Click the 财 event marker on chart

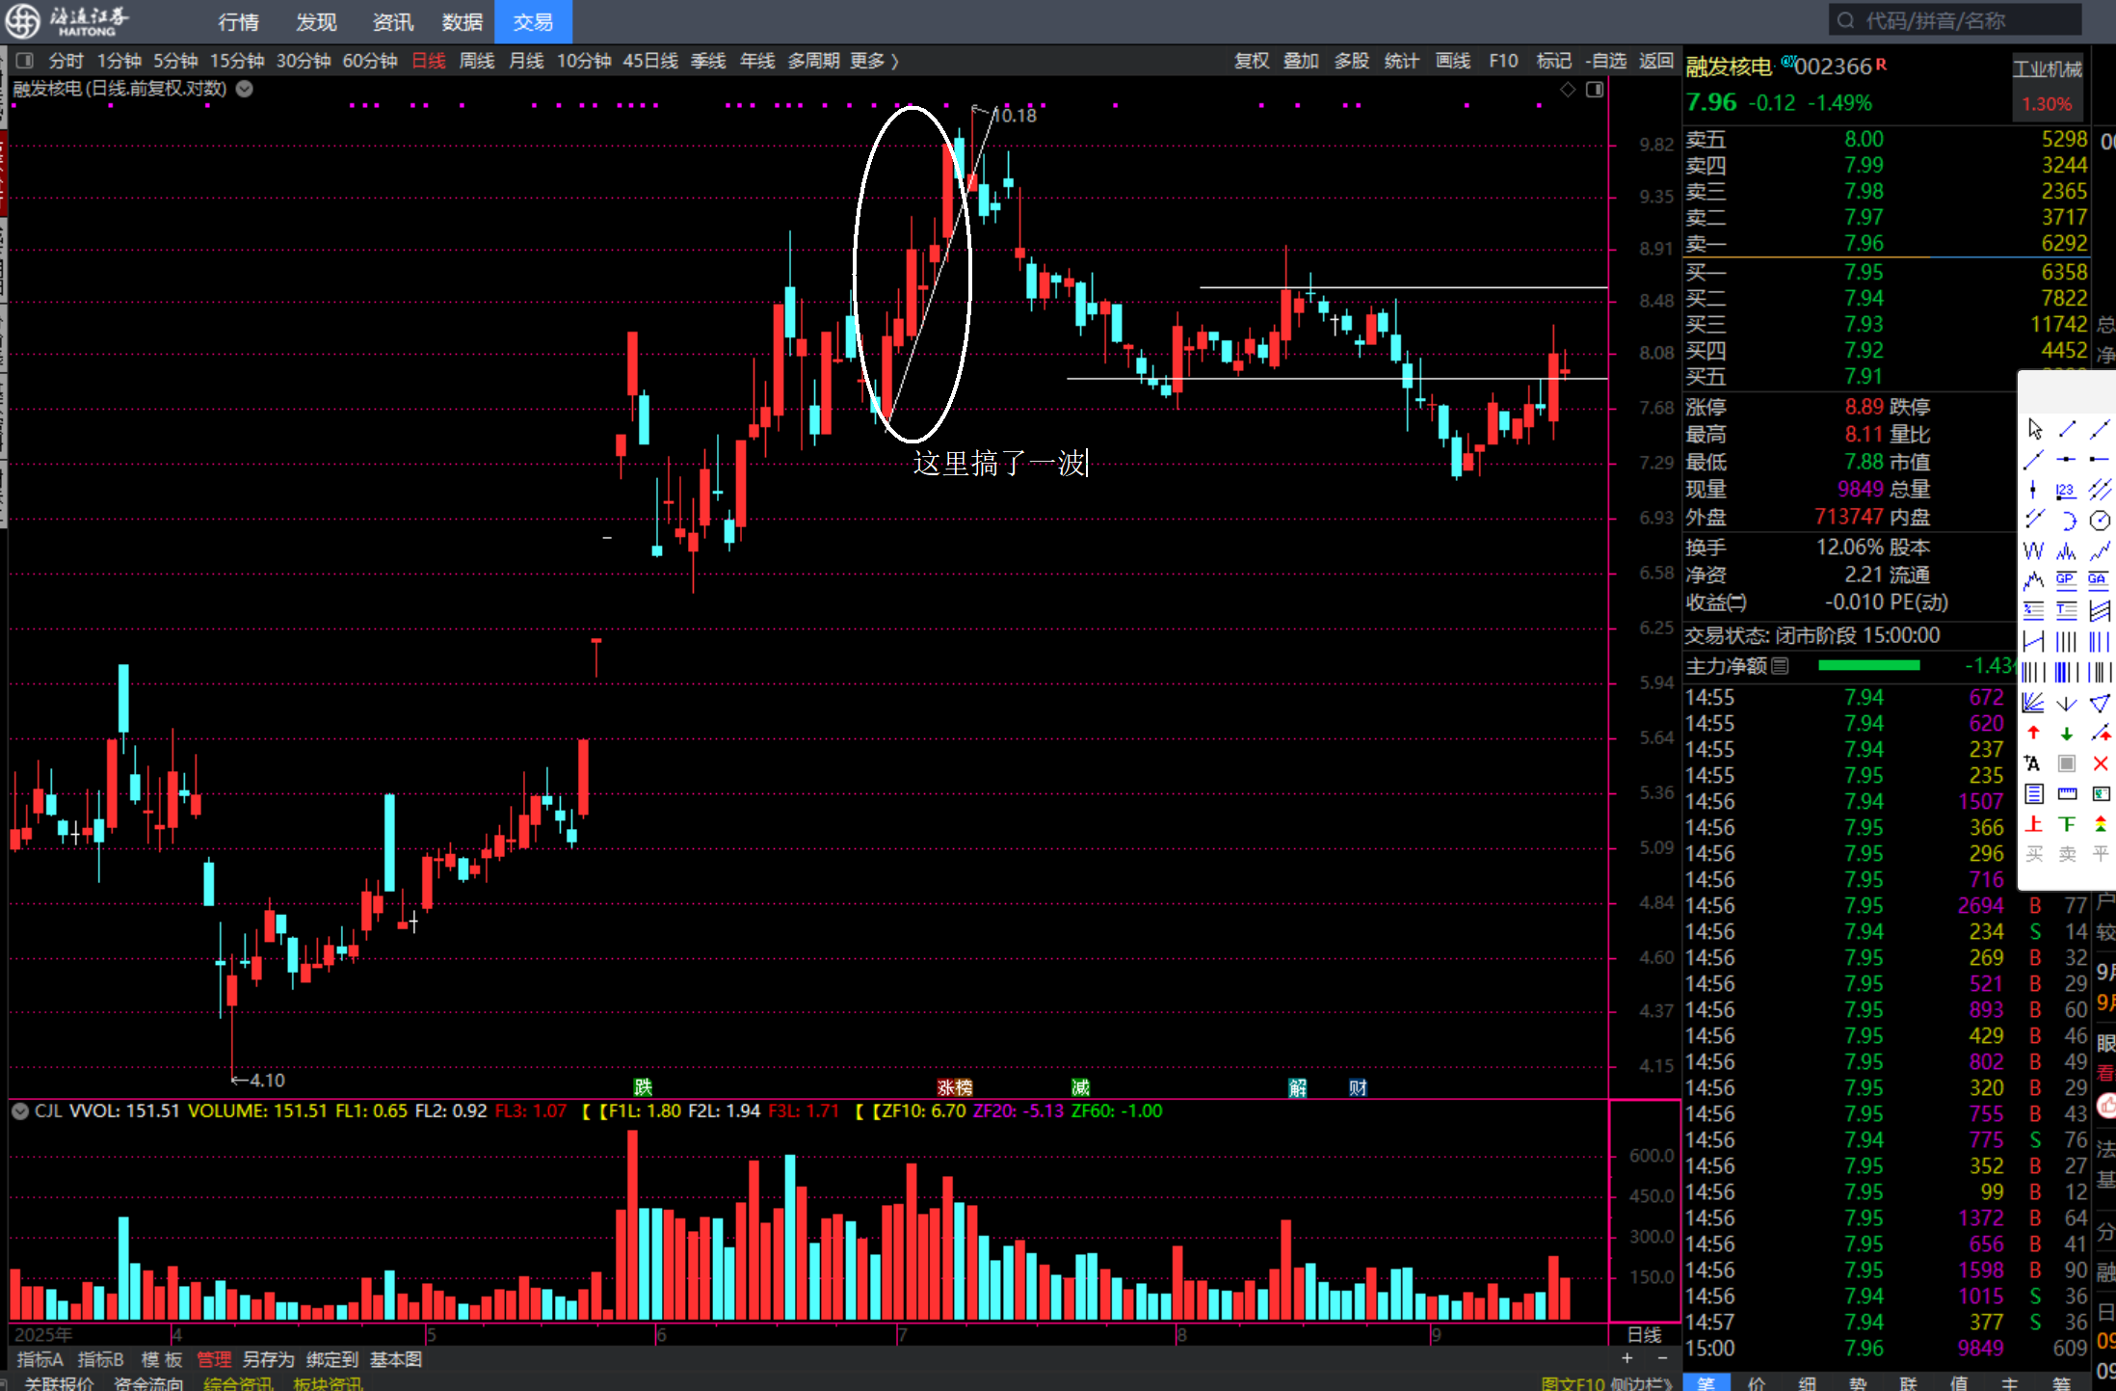point(1358,1087)
